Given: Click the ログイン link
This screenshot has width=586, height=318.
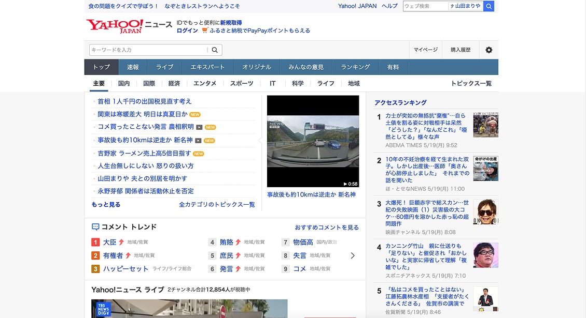Looking at the screenshot, I should (x=187, y=31).
